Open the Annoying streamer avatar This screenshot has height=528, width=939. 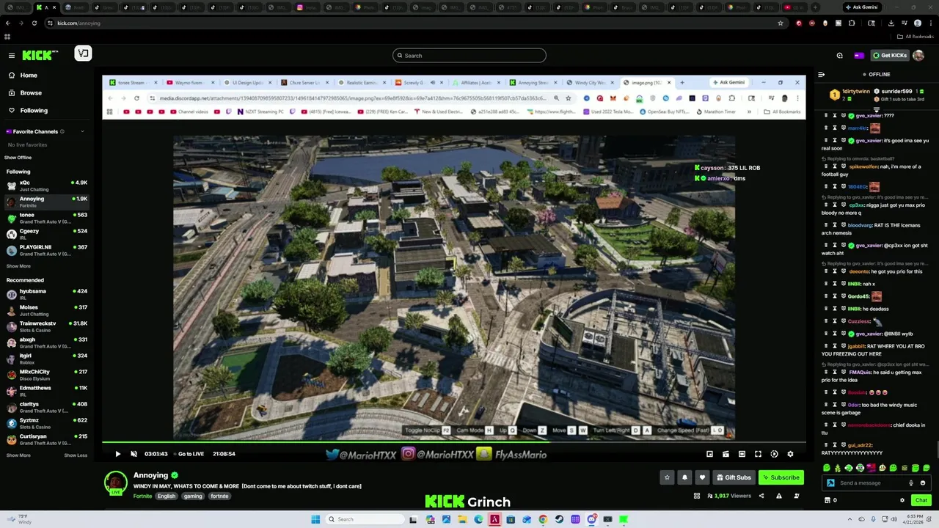116,483
